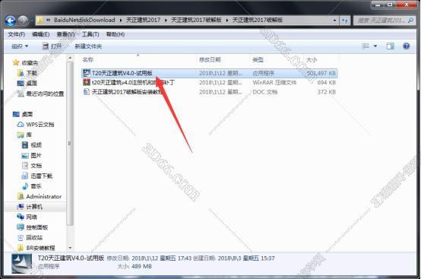Open 网络 in the navigation pane
The image size is (421, 279).
[x=31, y=217]
